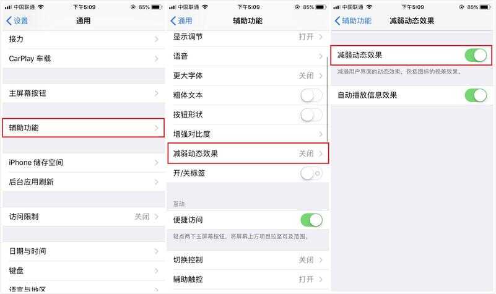Open CarPlay 车载 settings
This screenshot has height=294, width=496.
tap(84, 59)
